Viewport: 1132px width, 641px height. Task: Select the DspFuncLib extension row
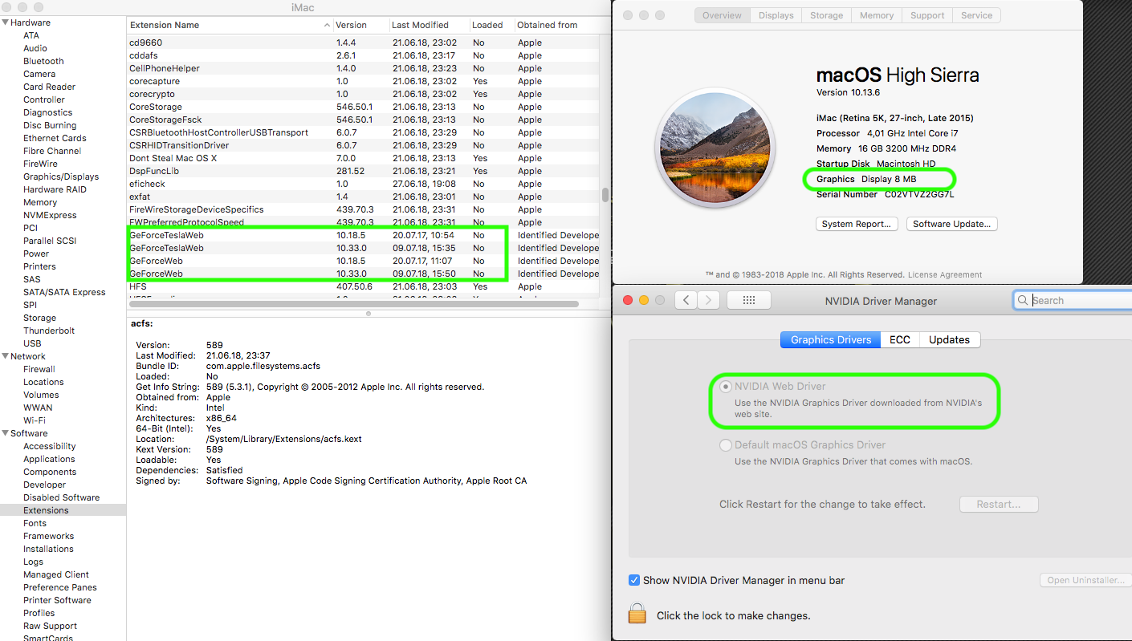[363, 171]
